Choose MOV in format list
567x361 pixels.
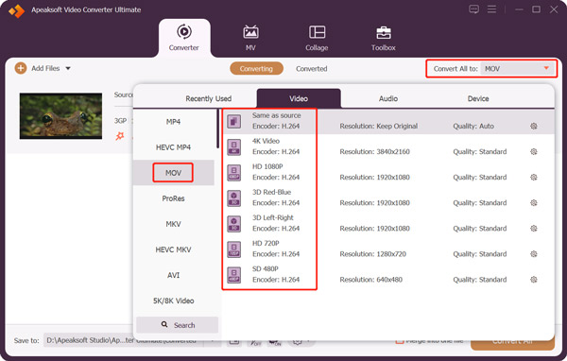[x=173, y=173]
